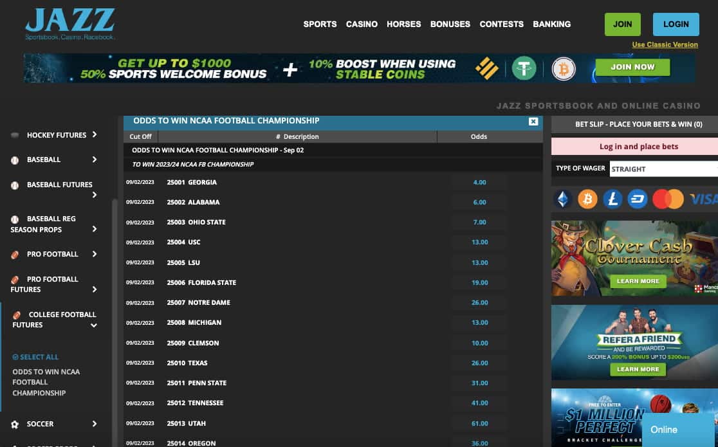Click Join Now in the welcome banner
The height and width of the screenshot is (447, 718).
(x=632, y=67)
